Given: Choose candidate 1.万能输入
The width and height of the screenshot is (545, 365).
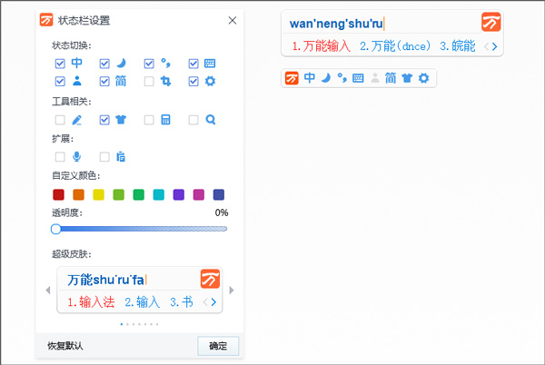Looking at the screenshot, I should click(322, 46).
